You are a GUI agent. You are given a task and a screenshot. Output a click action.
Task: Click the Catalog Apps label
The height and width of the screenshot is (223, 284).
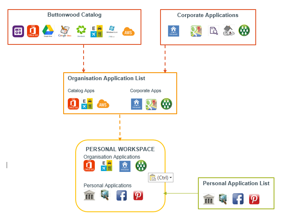[81, 91]
